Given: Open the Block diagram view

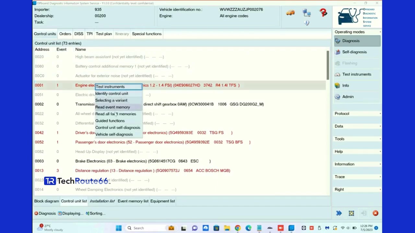Looking at the screenshot, I should tap(46, 201).
